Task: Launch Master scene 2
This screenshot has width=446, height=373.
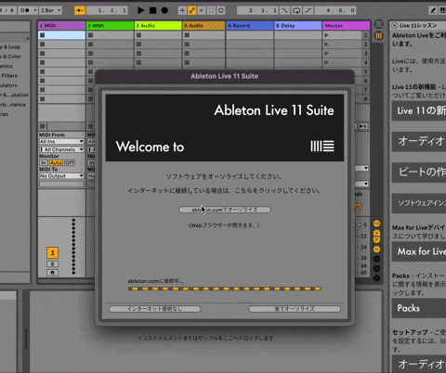Action: click(x=326, y=45)
